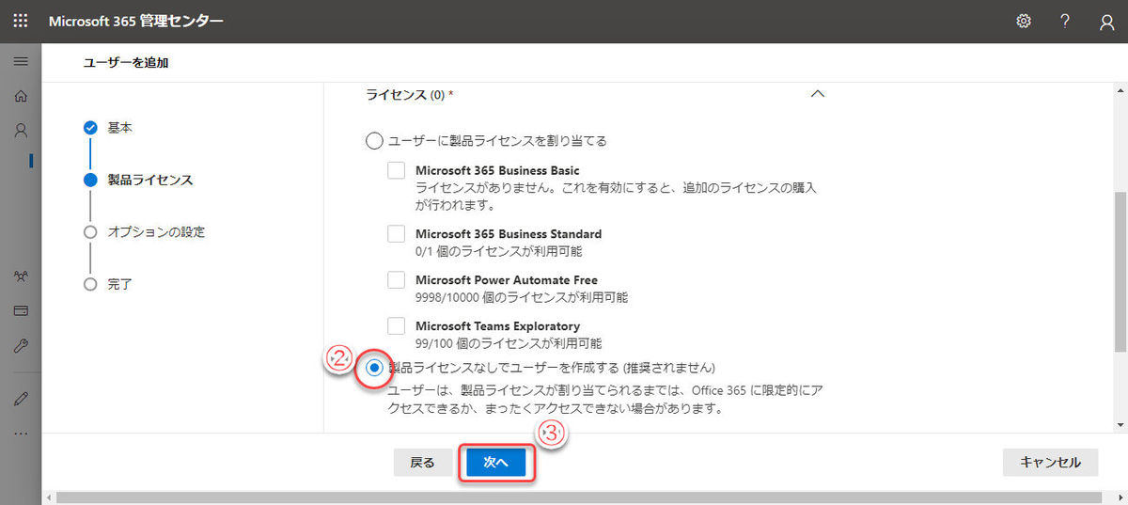Click the 'ユーザーを追加' panel heading
Image resolution: width=1128 pixels, height=505 pixels.
point(127,63)
